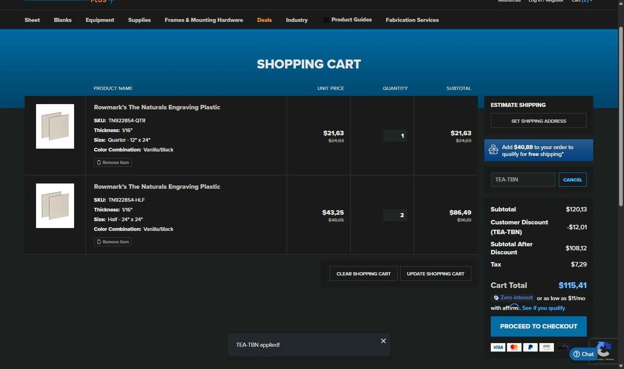Click the Cart Total $115,41 value
The image size is (624, 369).
pyautogui.click(x=573, y=286)
